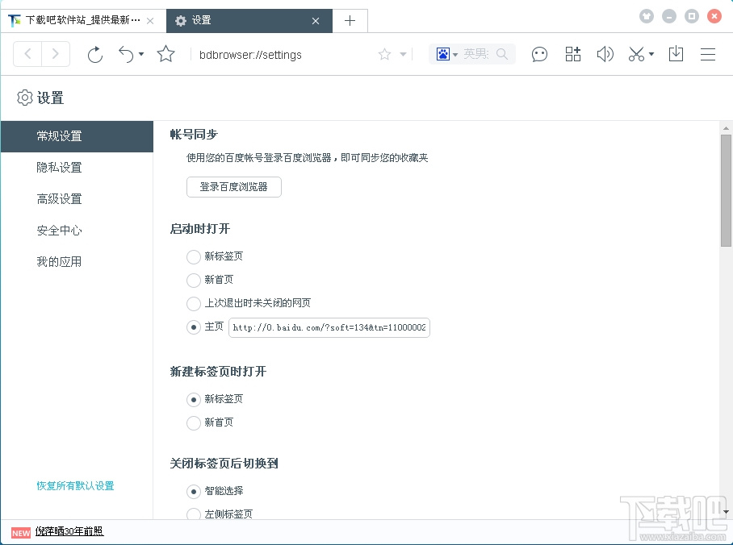Choose 左侧标签页 after closing a tab
The height and width of the screenshot is (545, 733).
pyautogui.click(x=193, y=514)
